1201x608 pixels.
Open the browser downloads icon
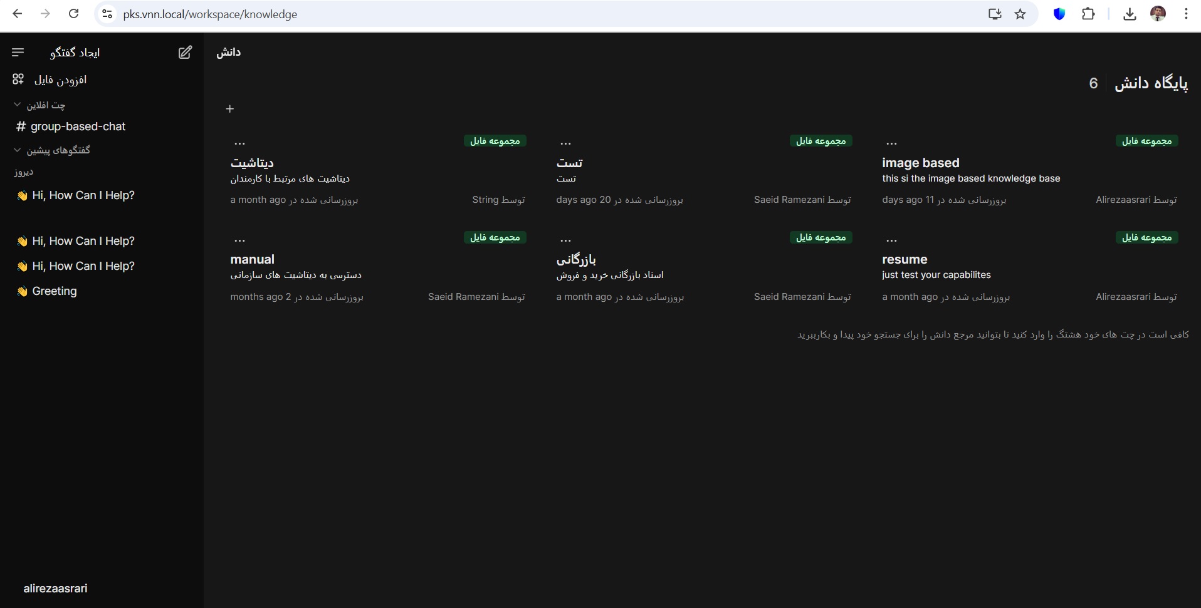(x=1130, y=14)
